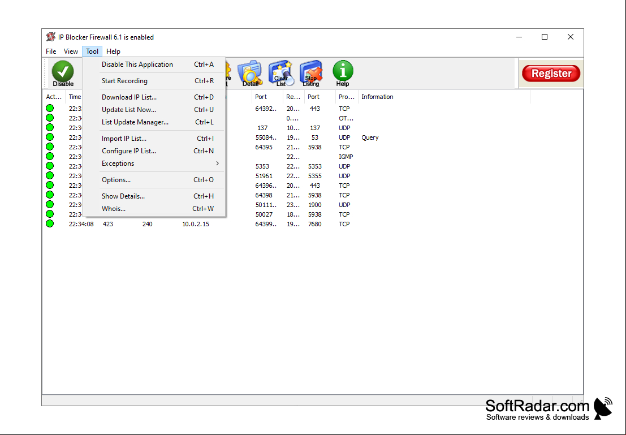Image resolution: width=626 pixels, height=435 pixels.
Task: Click the Disable checkmark toolbar icon
Action: 63,74
